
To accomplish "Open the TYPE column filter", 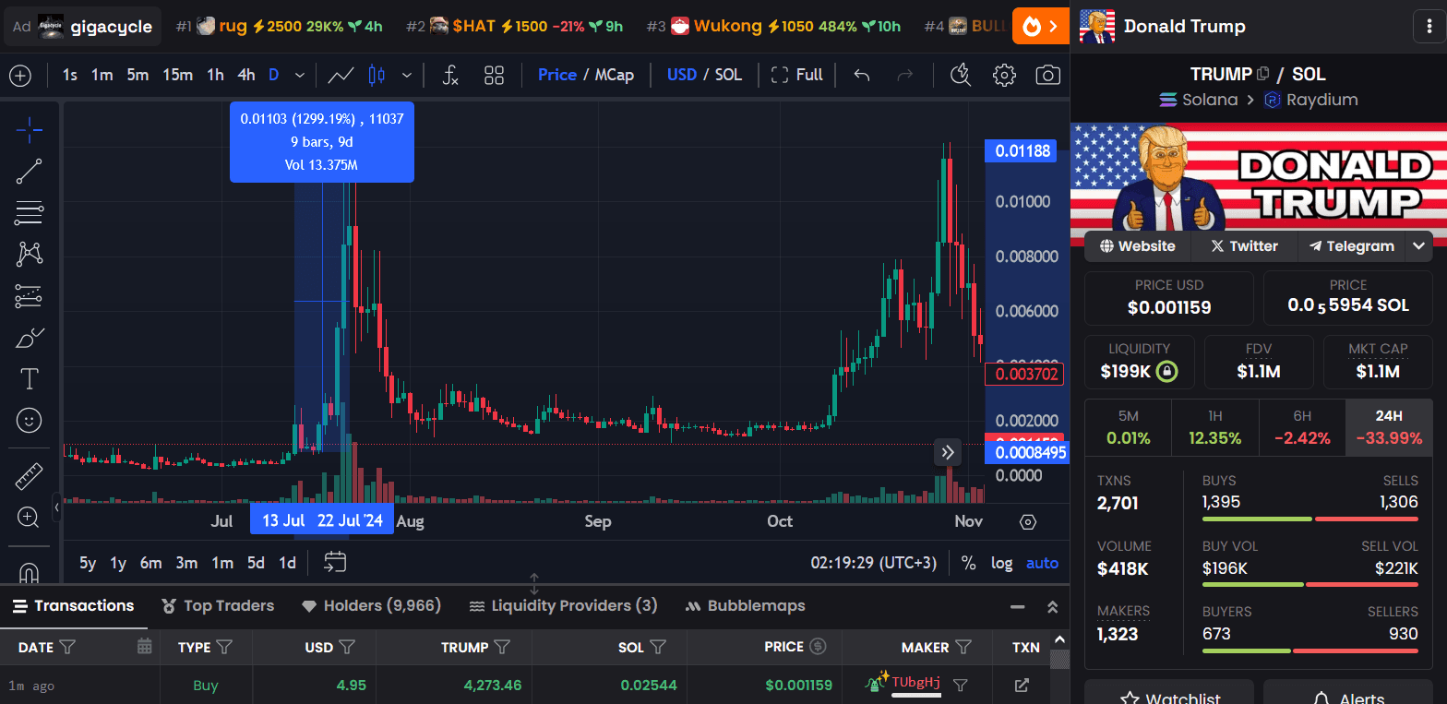I will point(224,647).
